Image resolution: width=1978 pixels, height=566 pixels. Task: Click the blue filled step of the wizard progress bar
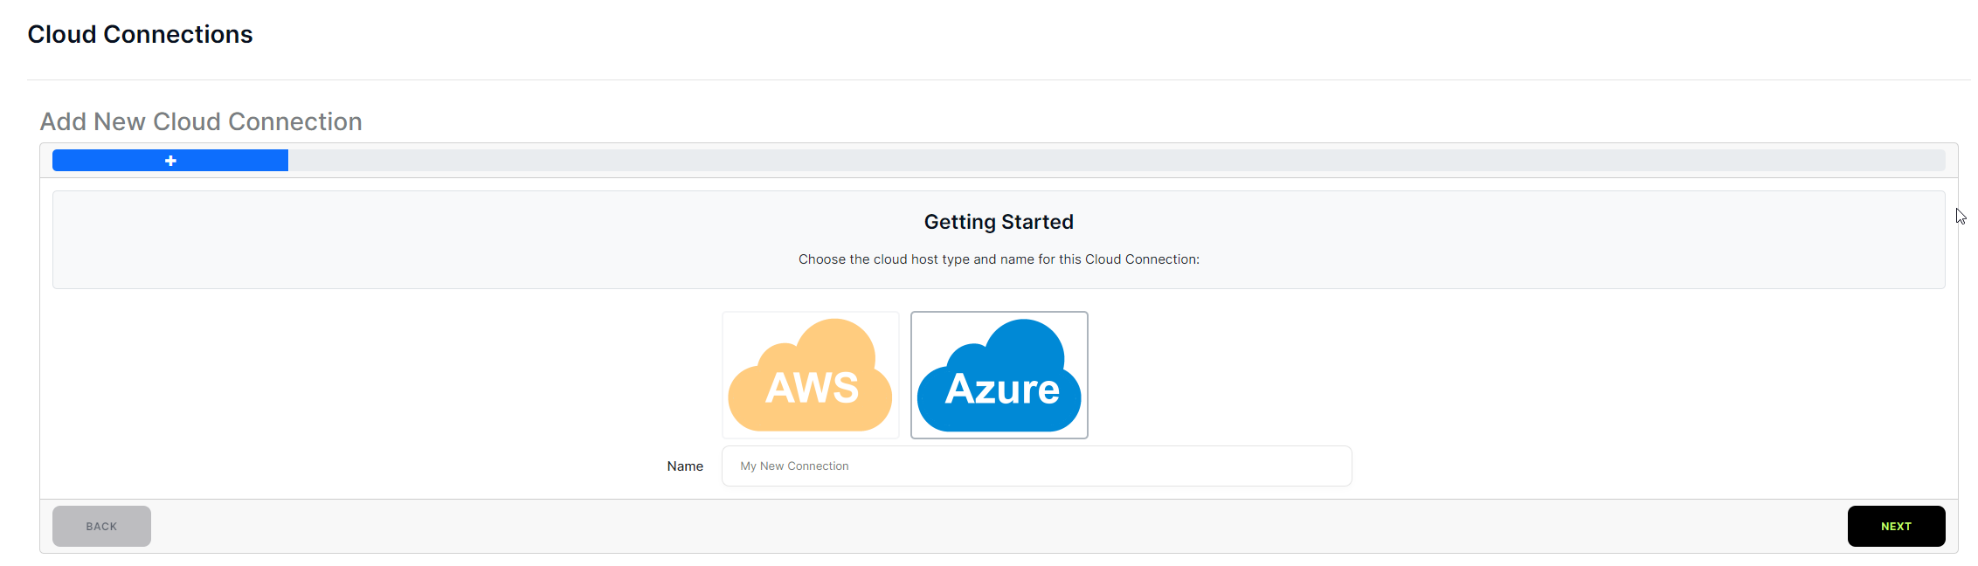click(105, 161)
